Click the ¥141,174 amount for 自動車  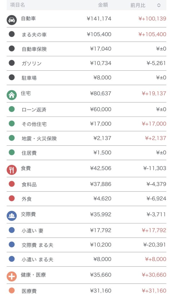pyautogui.click(x=99, y=19)
